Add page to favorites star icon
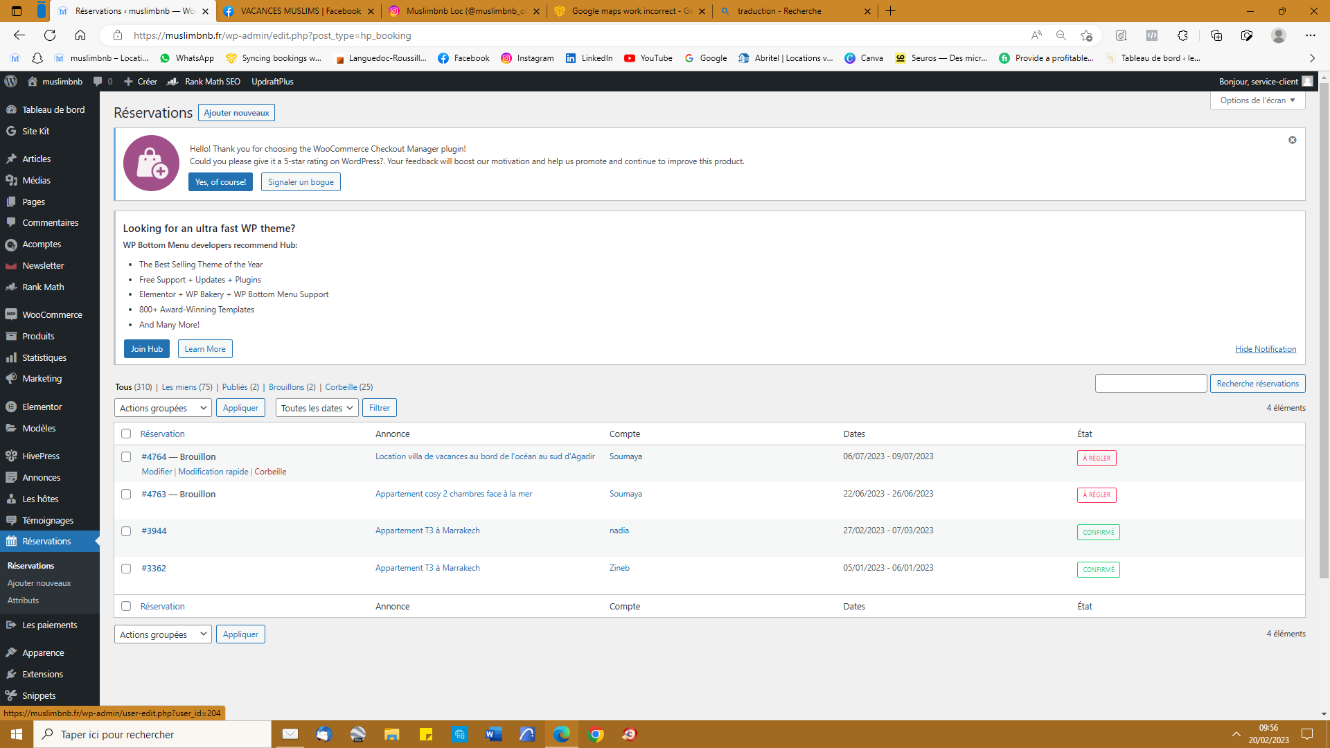 pyautogui.click(x=1086, y=35)
